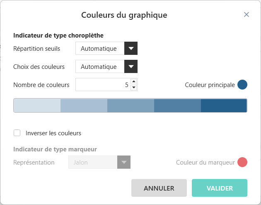Close the Couleurs du graphique dialog
This screenshot has height=205, width=261.
coord(247,15)
